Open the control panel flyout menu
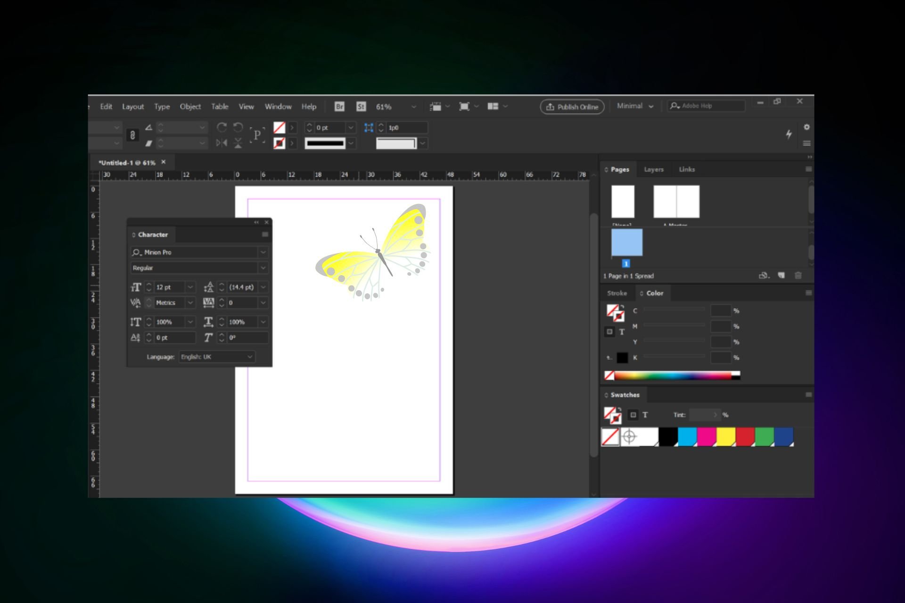Screen dimensions: 905x603 point(806,143)
